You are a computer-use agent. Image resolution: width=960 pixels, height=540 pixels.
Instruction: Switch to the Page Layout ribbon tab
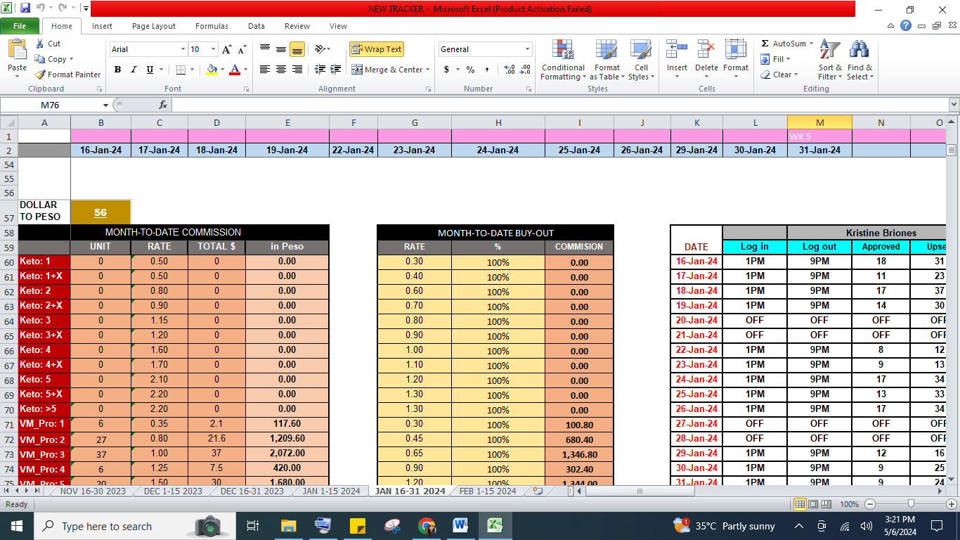click(x=154, y=26)
